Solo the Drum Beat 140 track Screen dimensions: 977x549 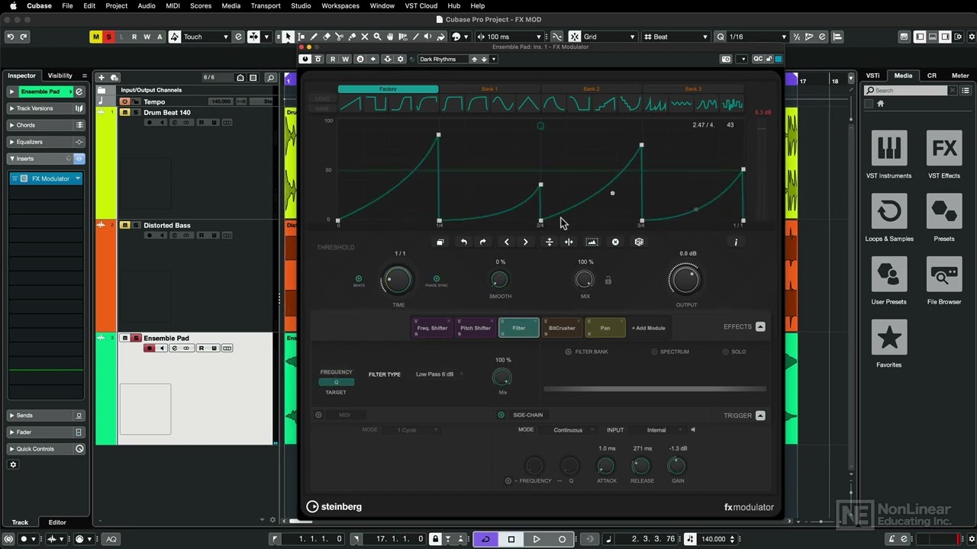click(x=137, y=112)
